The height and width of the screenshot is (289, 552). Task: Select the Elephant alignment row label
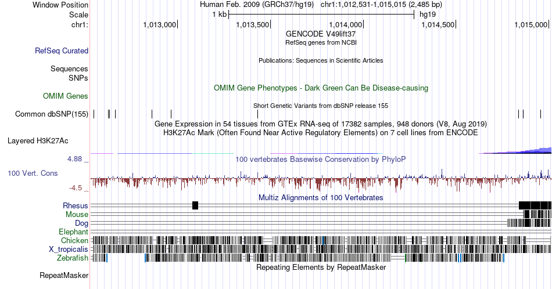pyautogui.click(x=74, y=232)
